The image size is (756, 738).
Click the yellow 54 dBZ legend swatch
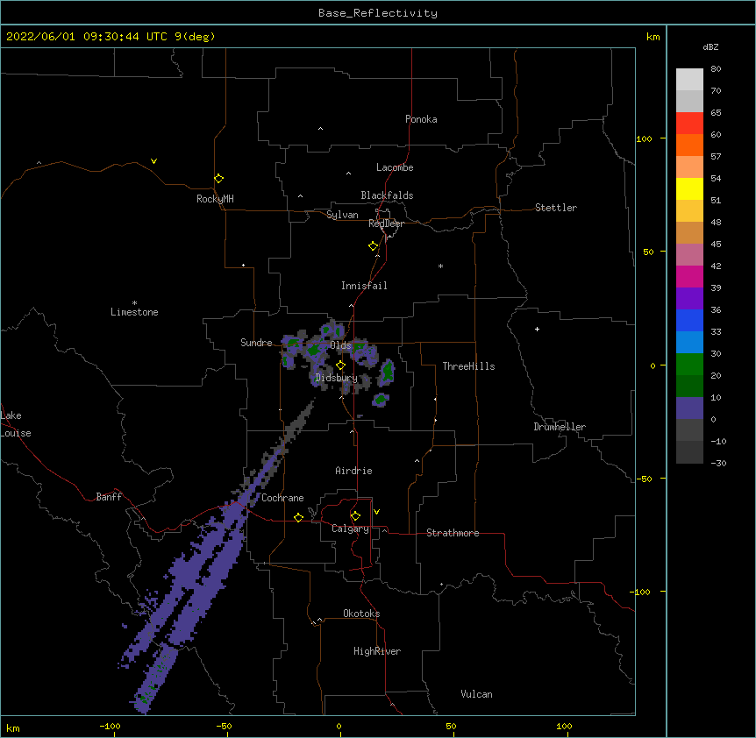[689, 188]
